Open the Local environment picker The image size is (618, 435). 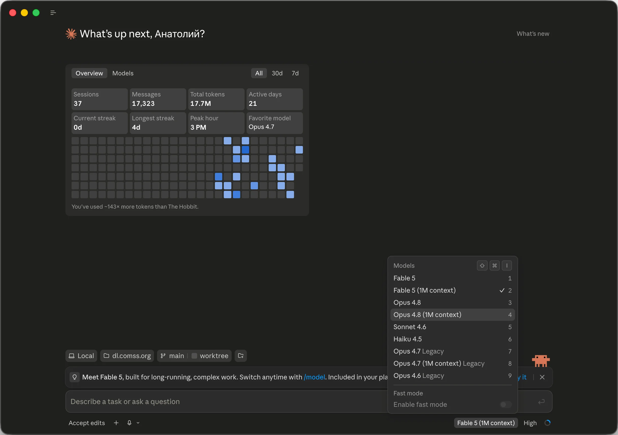tap(81, 356)
